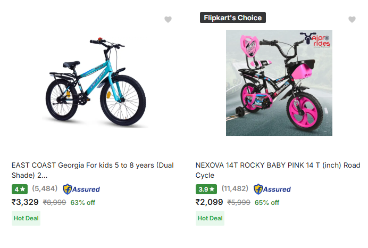
Task: Click the 11,482 ratings count
Action: 235,188
